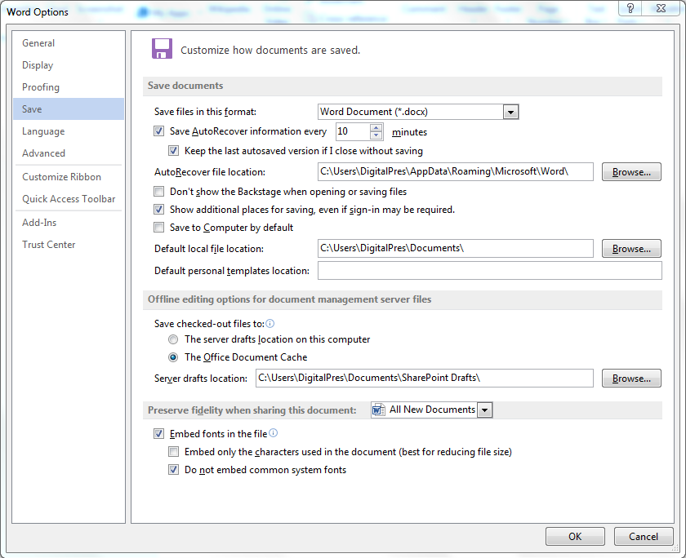This screenshot has width=686, height=558.
Task: Open the Advanced options category
Action: coord(44,153)
